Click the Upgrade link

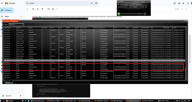pyautogui.click(x=8, y=96)
